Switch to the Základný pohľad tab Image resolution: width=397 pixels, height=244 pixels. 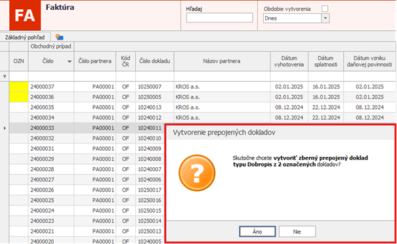tap(25, 37)
